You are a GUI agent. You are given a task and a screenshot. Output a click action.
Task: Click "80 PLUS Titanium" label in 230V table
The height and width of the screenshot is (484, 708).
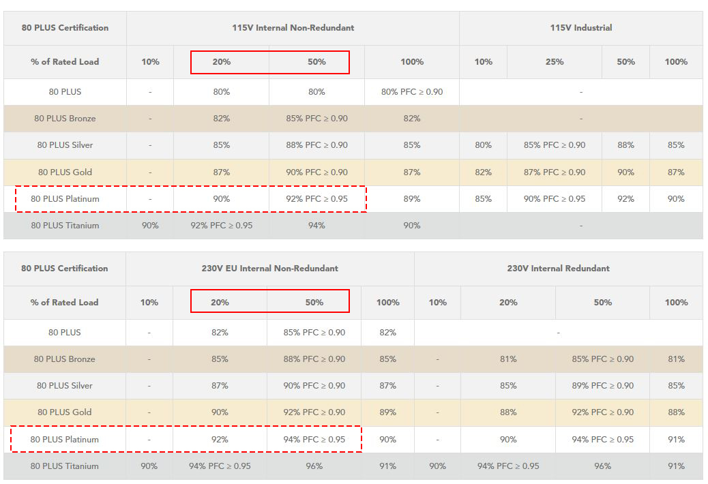point(65,466)
